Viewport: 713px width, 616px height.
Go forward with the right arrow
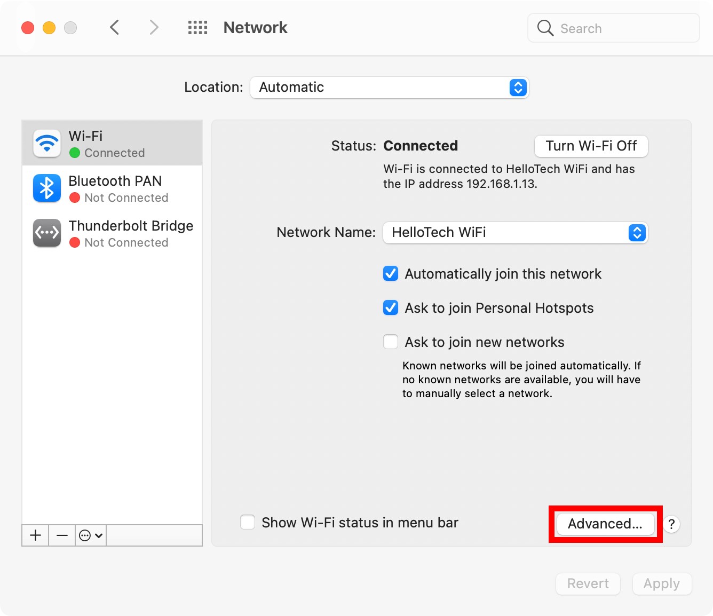click(154, 28)
